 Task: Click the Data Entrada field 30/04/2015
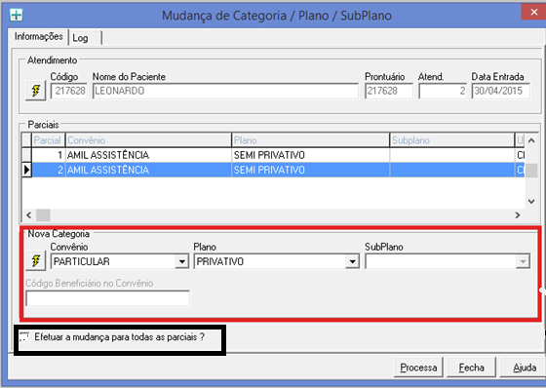coord(501,91)
